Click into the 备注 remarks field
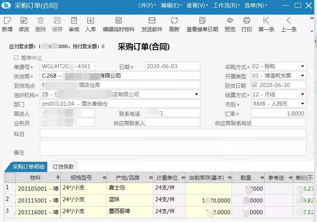This screenshot has width=317, height=222. (173, 148)
